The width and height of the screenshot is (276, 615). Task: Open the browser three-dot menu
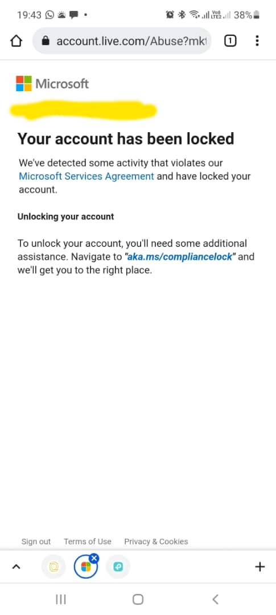257,40
